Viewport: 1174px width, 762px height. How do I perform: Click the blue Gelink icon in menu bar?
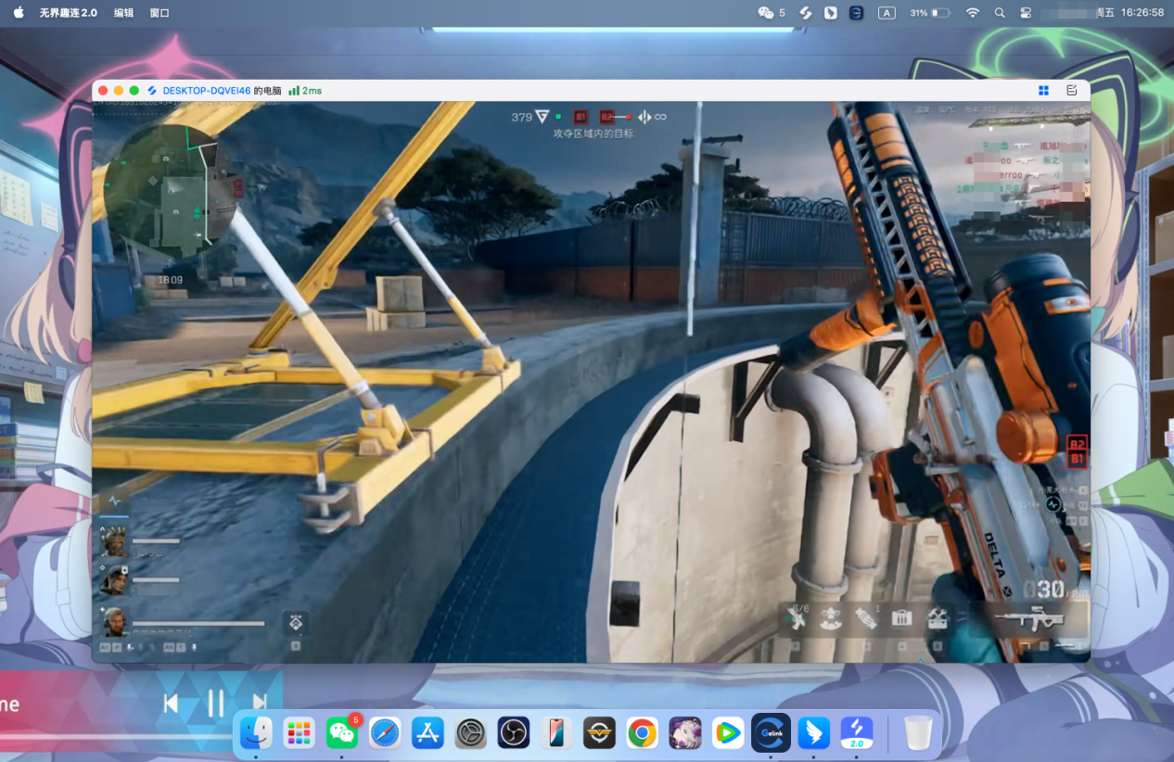(x=857, y=13)
